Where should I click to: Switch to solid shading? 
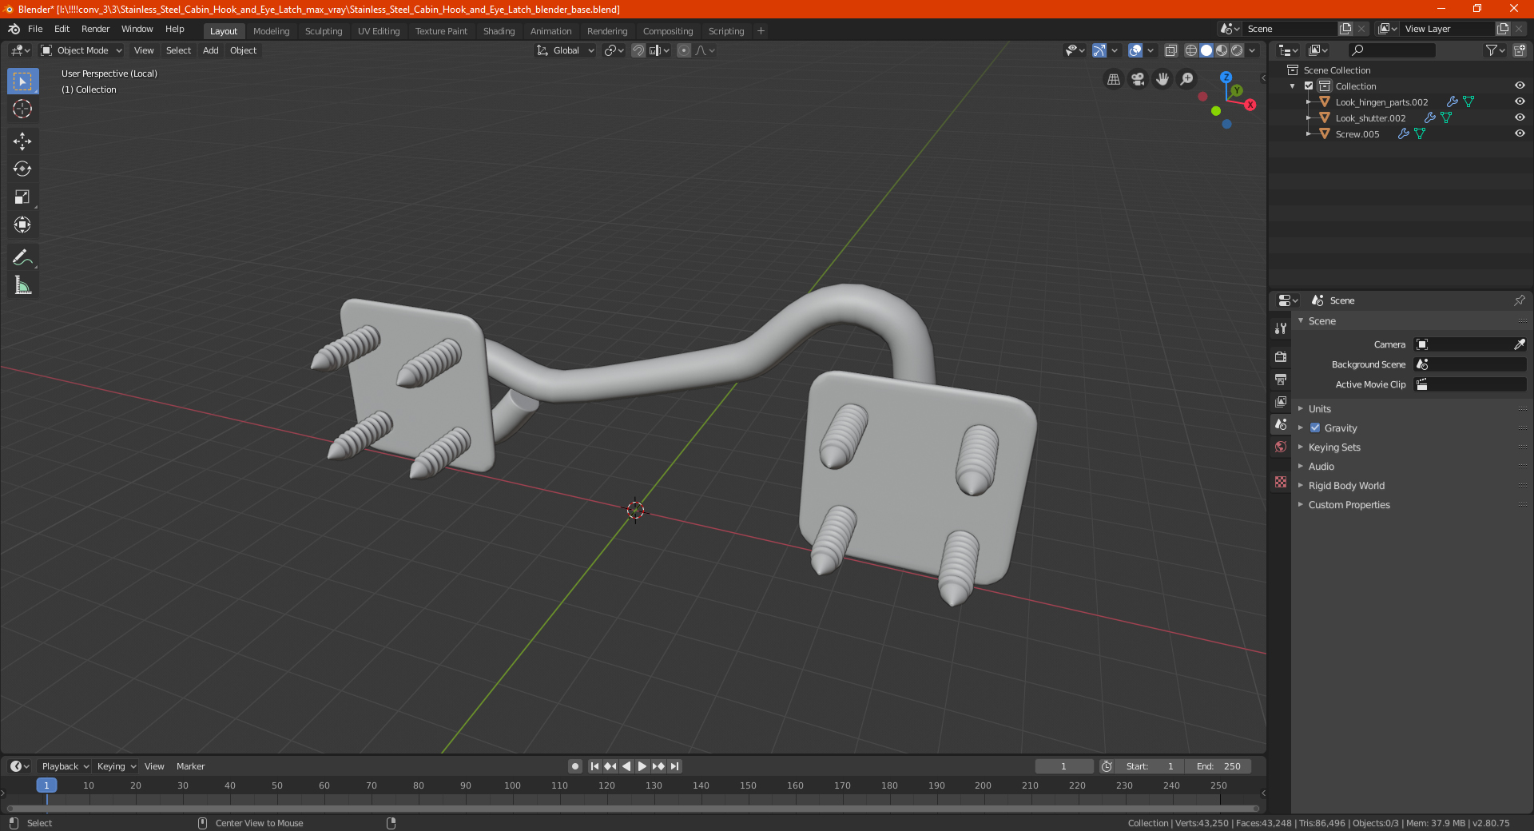pos(1206,50)
